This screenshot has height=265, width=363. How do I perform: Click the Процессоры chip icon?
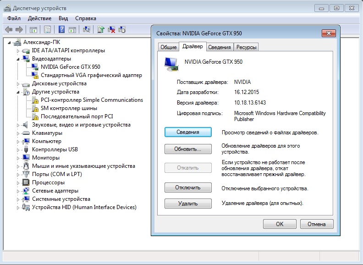(x=26, y=182)
